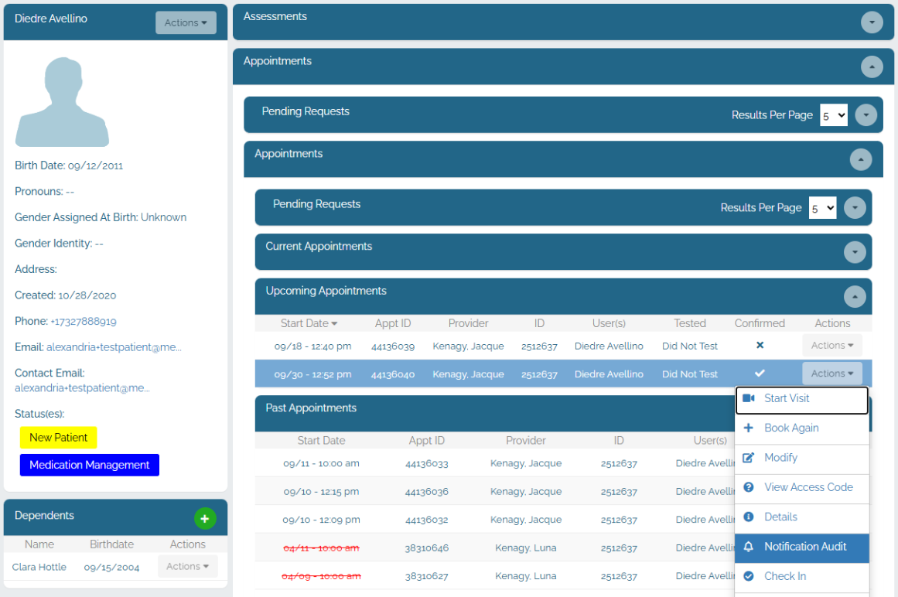Choose Modify from the actions menu
This screenshot has height=597, width=898.
pyautogui.click(x=802, y=458)
